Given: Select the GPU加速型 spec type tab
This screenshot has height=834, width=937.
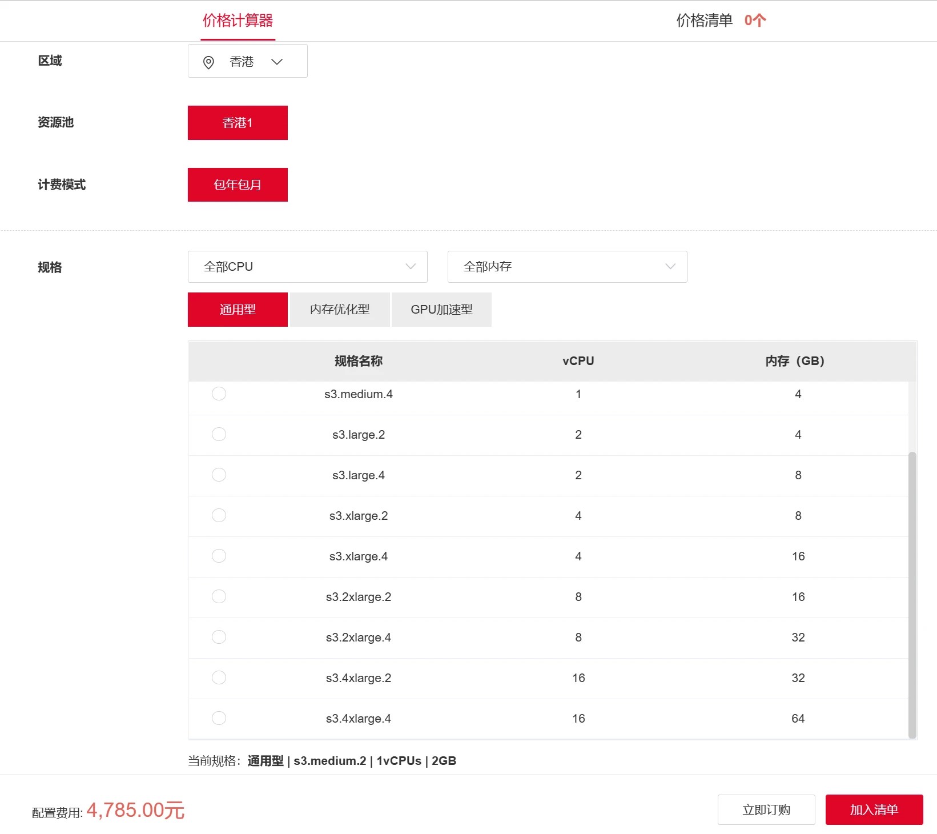Looking at the screenshot, I should [x=441, y=310].
